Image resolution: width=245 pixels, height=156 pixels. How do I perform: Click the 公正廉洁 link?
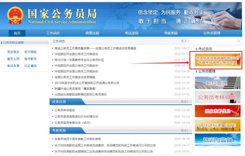31,66
